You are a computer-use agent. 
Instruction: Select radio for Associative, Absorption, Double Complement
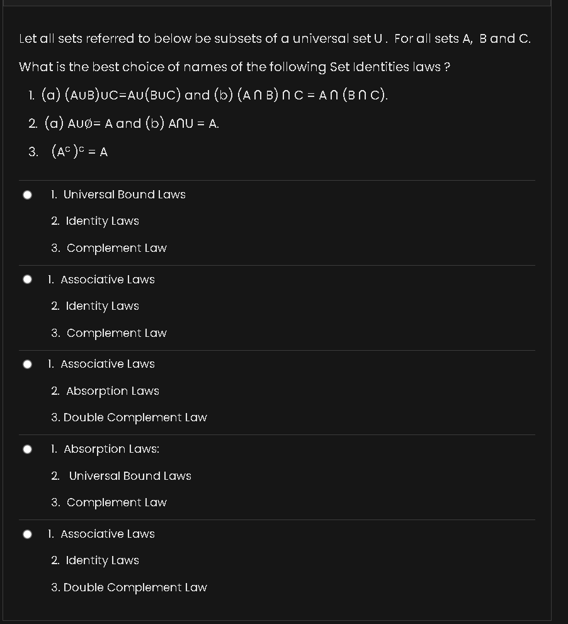click(28, 364)
